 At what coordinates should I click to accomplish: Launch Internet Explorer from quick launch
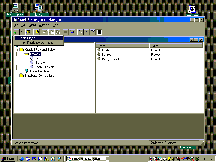pos(22,159)
